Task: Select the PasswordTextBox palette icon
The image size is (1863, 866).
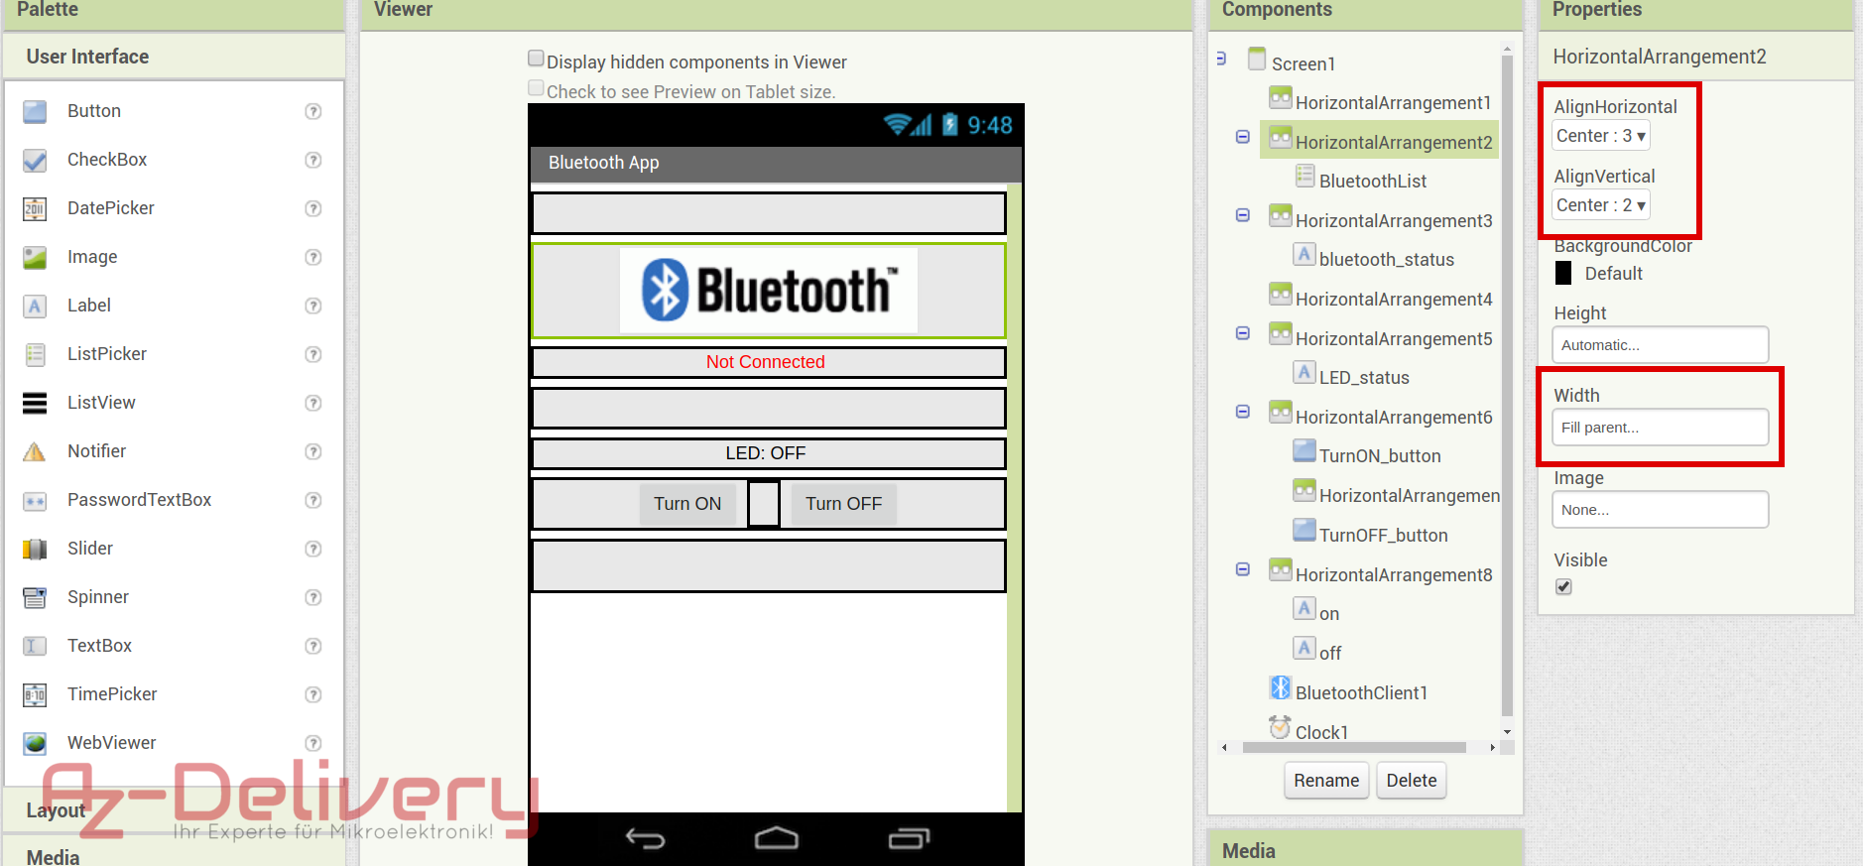Action: point(35,500)
